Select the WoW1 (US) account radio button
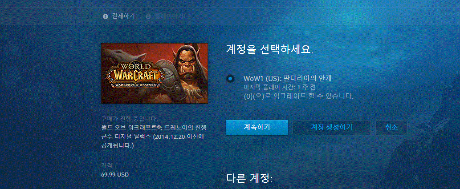The height and width of the screenshot is (189, 460). 230,79
